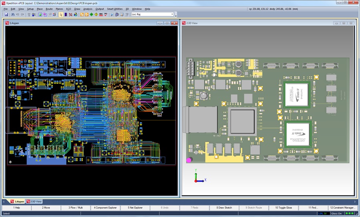Click the 12 Constraint Manager button
Viewport: 360px width, 217px height.
click(342, 208)
